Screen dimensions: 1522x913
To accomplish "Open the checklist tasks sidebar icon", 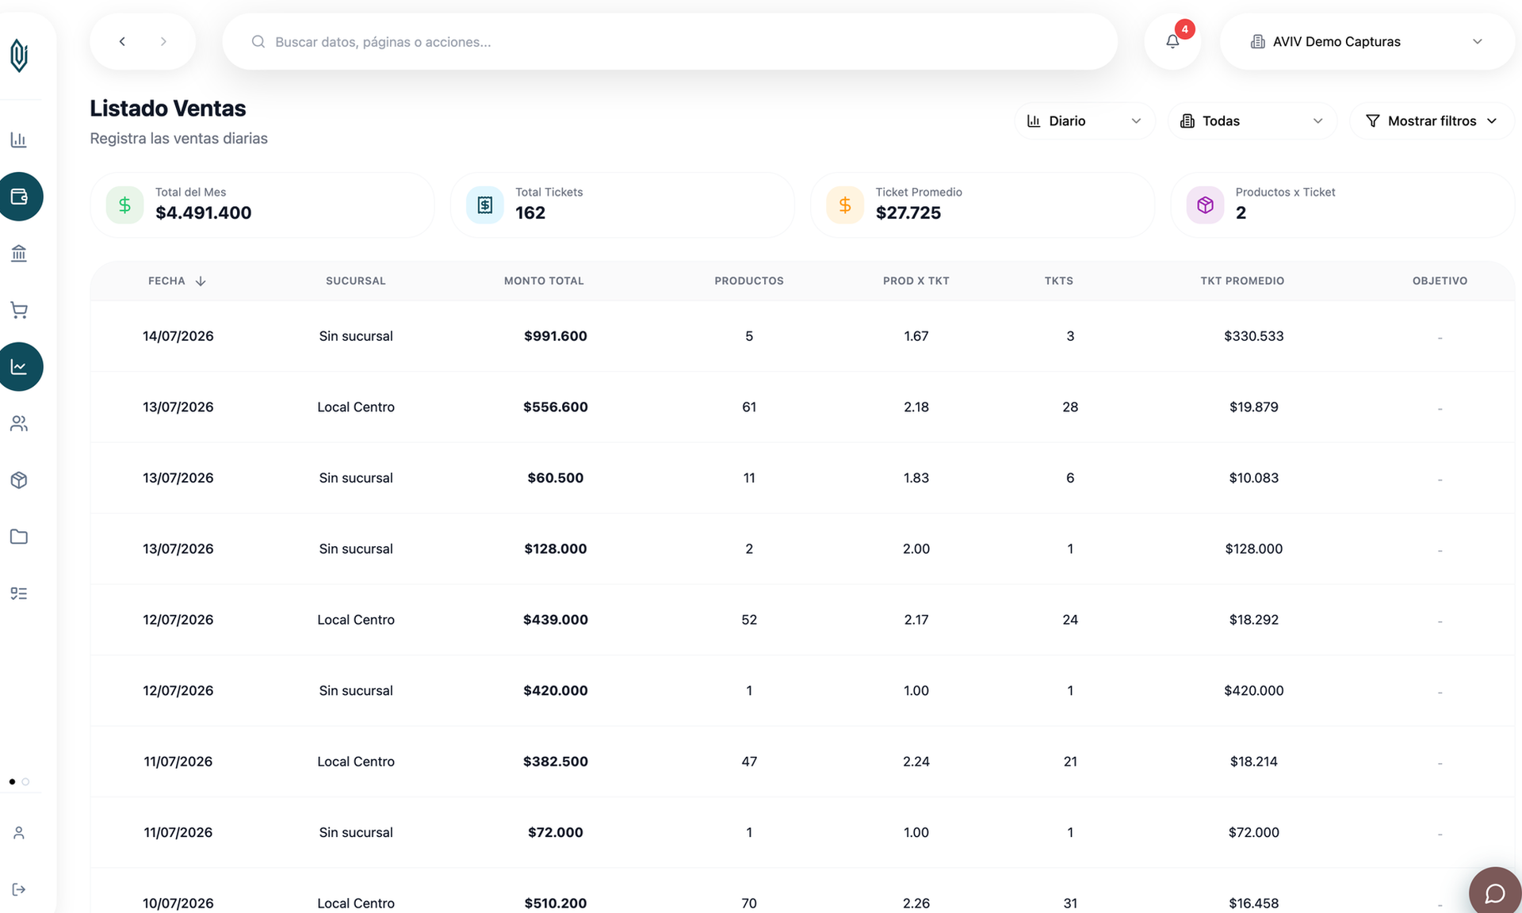I will pos(19,594).
